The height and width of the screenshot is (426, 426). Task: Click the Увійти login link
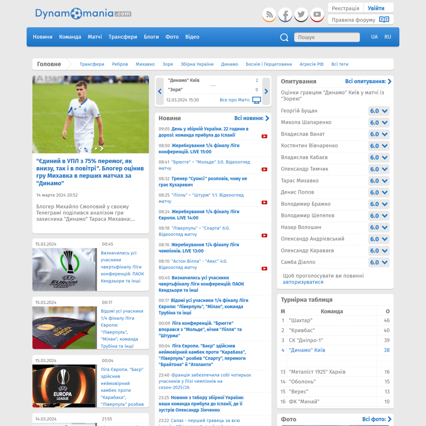tap(376, 8)
